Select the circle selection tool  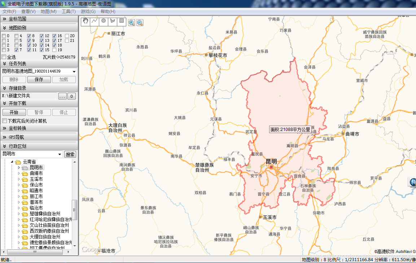click(104, 21)
